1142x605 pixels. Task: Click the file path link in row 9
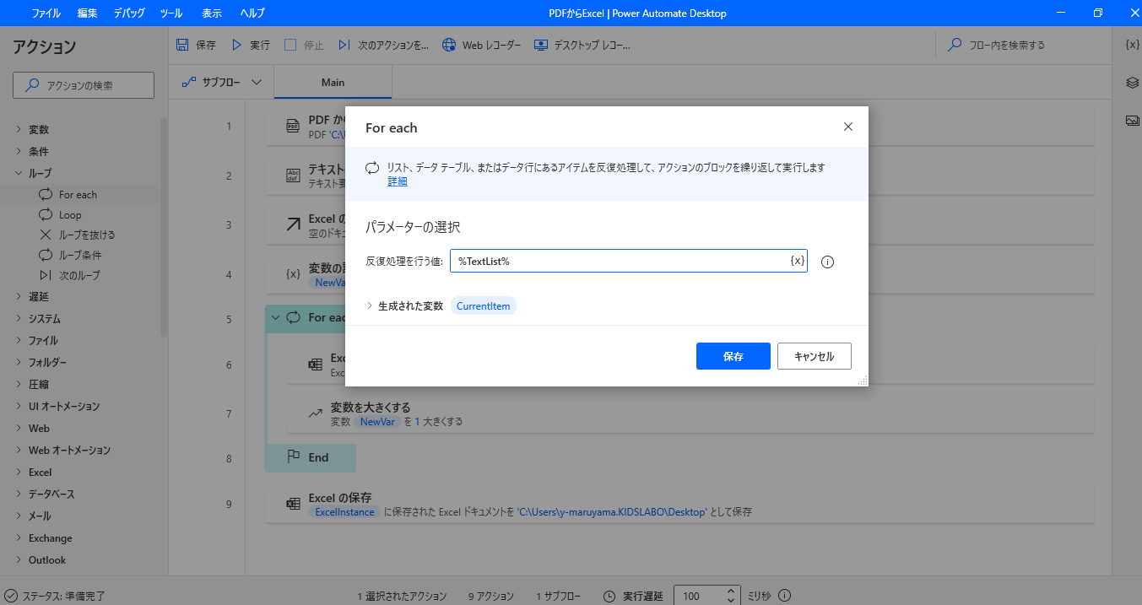click(x=612, y=511)
